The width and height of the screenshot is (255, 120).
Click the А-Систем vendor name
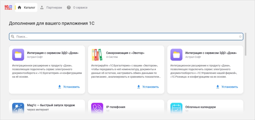(112, 57)
